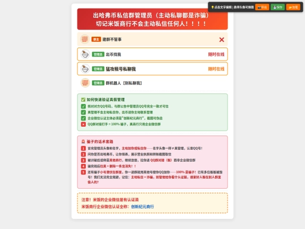Click the tip text 悬停头像可换图 in the top bar

(243, 7)
